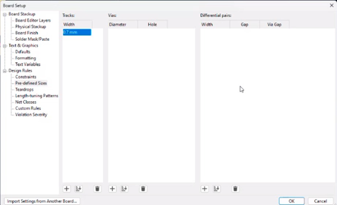The width and height of the screenshot is (337, 205).
Task: Delete selected track width row
Action: (x=97, y=189)
